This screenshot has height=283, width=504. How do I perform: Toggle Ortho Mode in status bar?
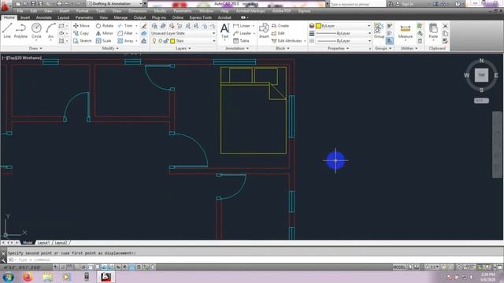[x=76, y=267]
